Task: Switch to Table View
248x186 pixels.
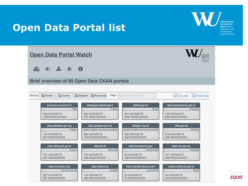Action: click(203, 96)
